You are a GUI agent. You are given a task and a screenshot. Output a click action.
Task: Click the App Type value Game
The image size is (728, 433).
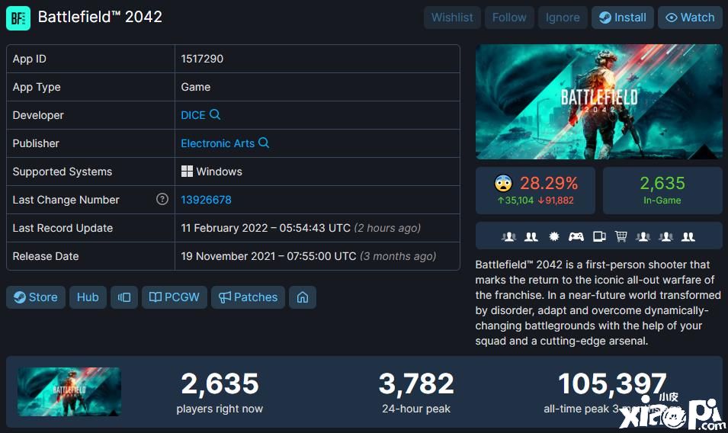pos(195,87)
